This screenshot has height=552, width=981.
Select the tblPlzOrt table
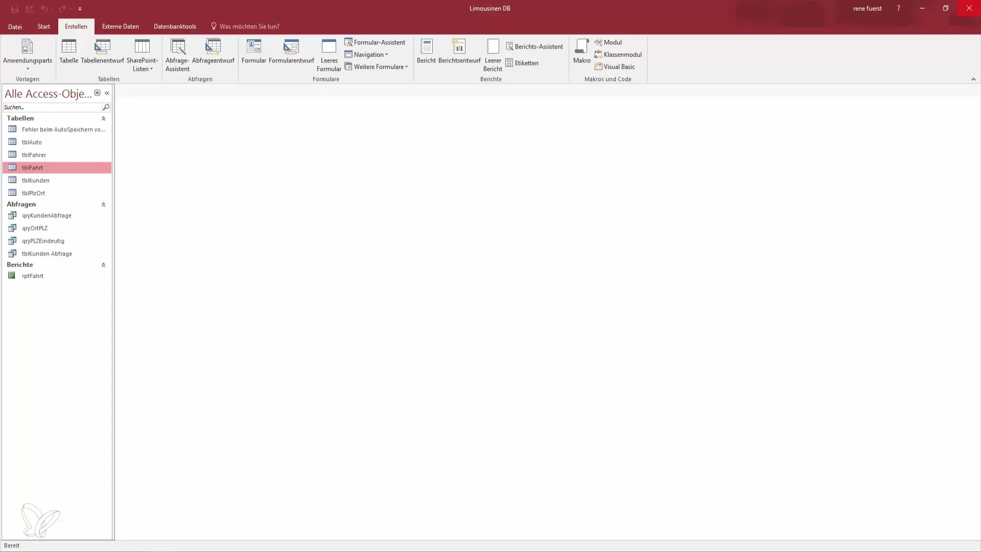coord(57,193)
